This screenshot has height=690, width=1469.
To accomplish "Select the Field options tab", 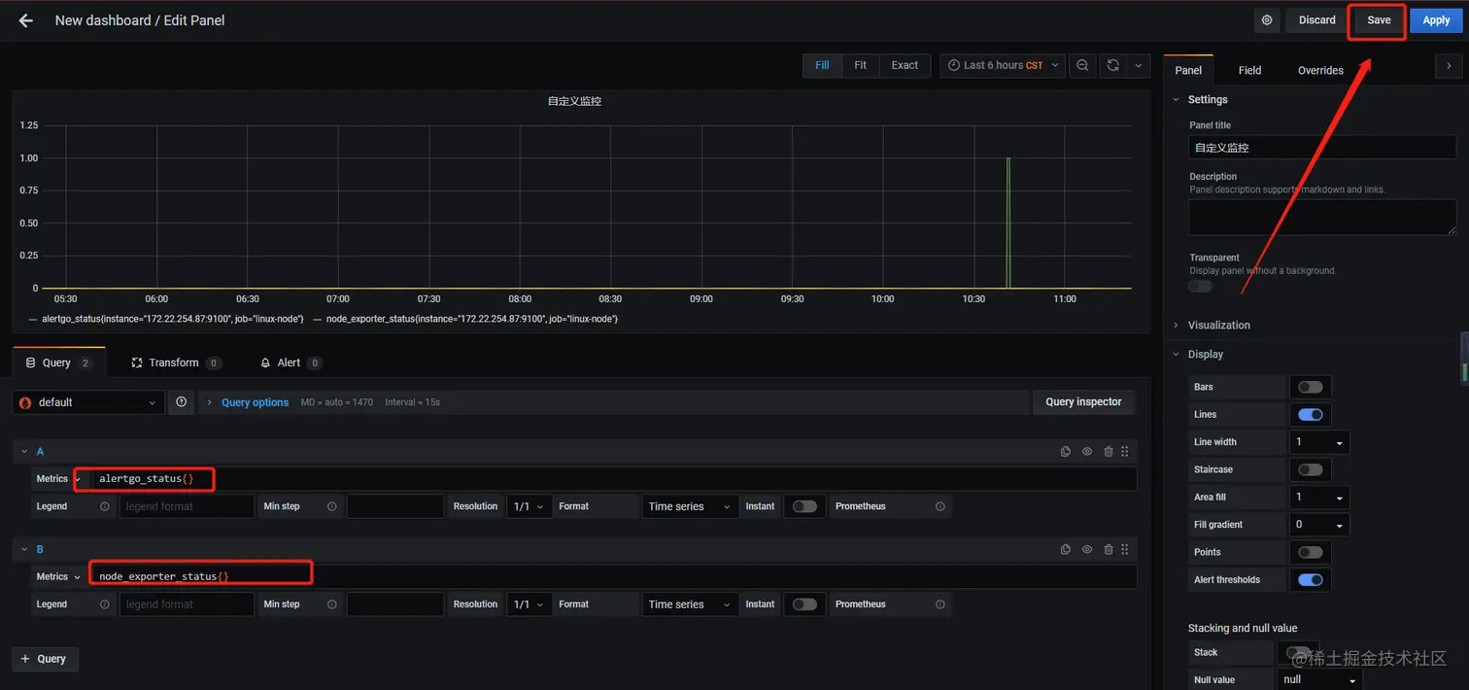I will pos(1249,70).
